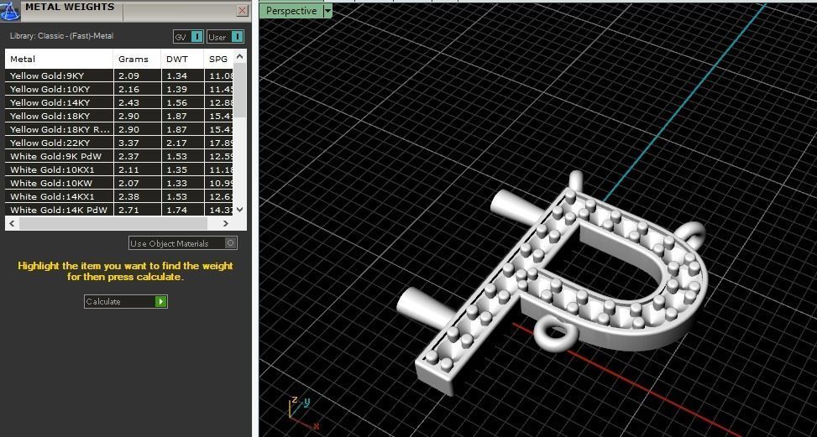Click the table scroll down arrow
The width and height of the screenshot is (817, 437).
click(x=239, y=210)
